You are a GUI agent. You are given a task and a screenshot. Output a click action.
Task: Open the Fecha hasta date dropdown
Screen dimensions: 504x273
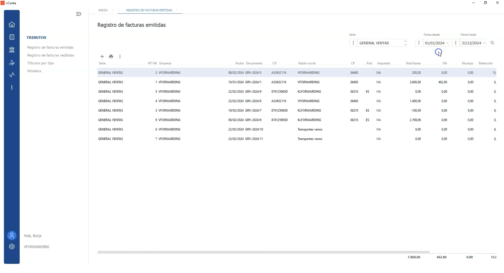(x=484, y=43)
